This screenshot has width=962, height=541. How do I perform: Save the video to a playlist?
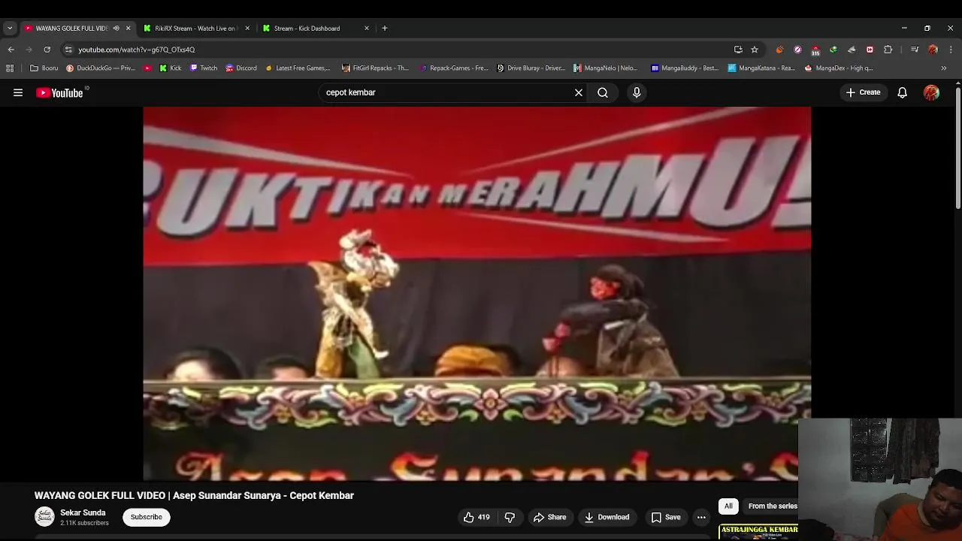pyautogui.click(x=666, y=517)
